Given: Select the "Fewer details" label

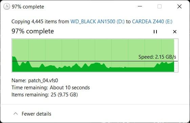Looking at the screenshot, I should click(36, 114).
